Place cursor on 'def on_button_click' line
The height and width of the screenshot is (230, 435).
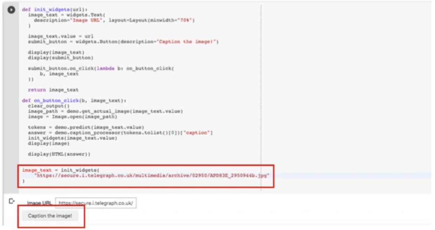[x=74, y=101]
